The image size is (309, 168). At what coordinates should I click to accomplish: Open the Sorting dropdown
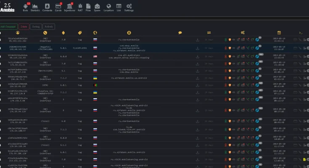[x=36, y=26]
